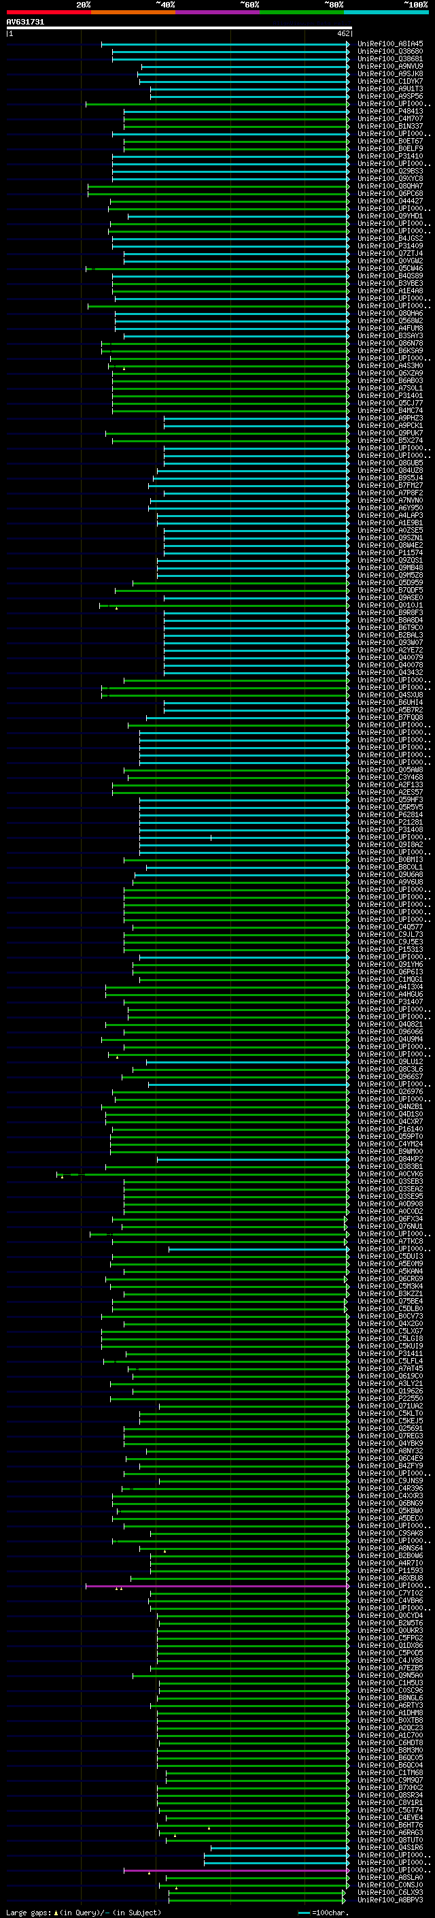
Task: Click the alignment bar for UniRef100_A9PHZ3
Action: pos(256,418)
